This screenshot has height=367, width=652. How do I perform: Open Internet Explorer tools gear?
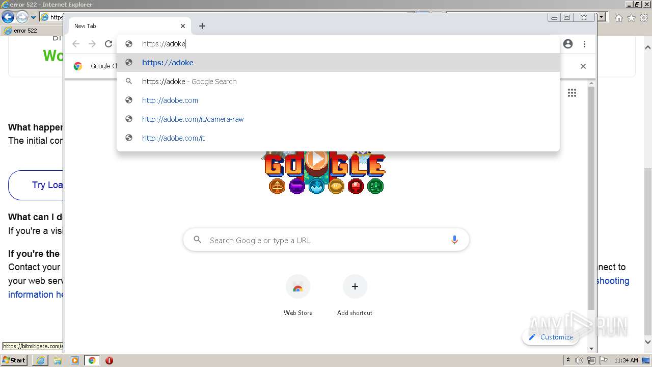(644, 18)
